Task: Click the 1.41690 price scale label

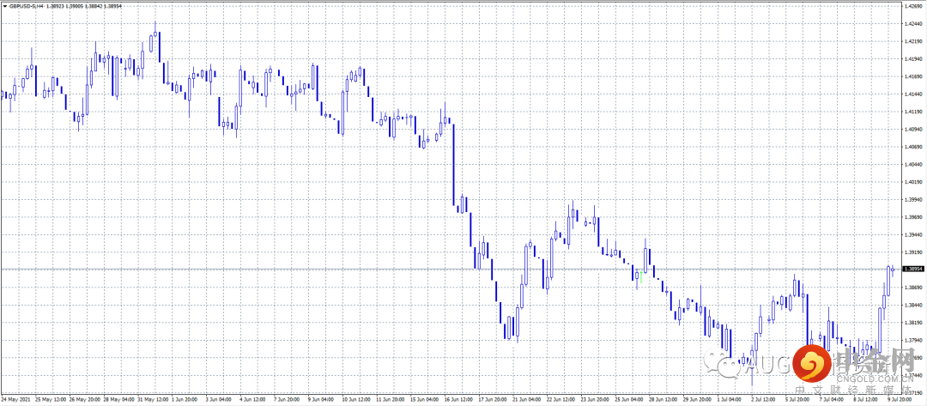Action: (x=912, y=76)
